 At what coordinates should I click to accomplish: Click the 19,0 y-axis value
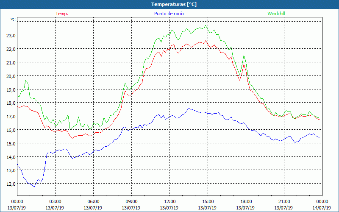point(11,90)
